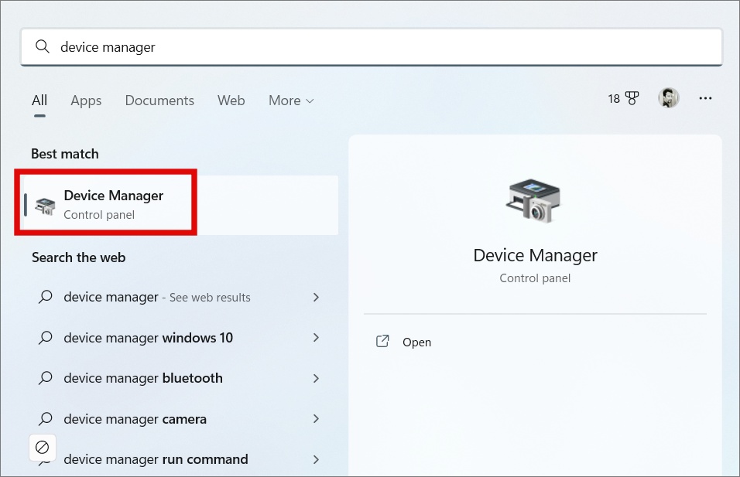This screenshot has height=477, width=740.
Task: Click the 'Search the web' heading
Action: tap(78, 257)
